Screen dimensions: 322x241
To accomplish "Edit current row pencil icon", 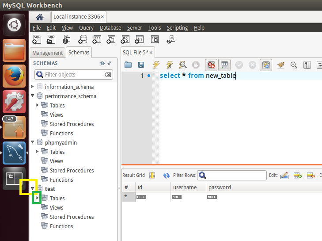I will coord(284,176).
